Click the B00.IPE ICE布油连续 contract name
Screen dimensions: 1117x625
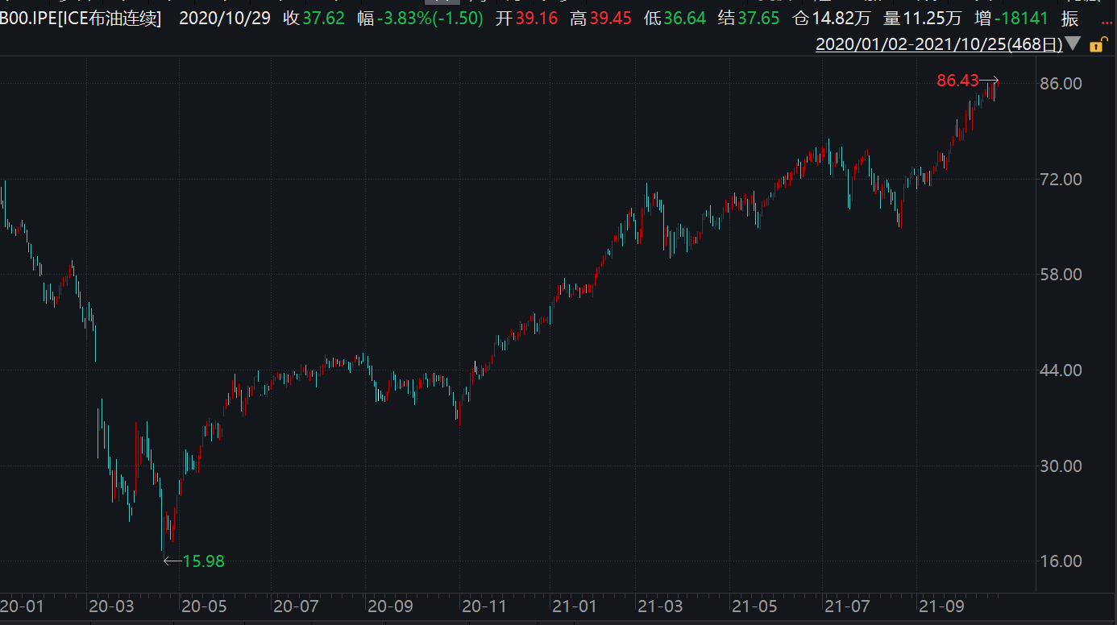click(81, 19)
